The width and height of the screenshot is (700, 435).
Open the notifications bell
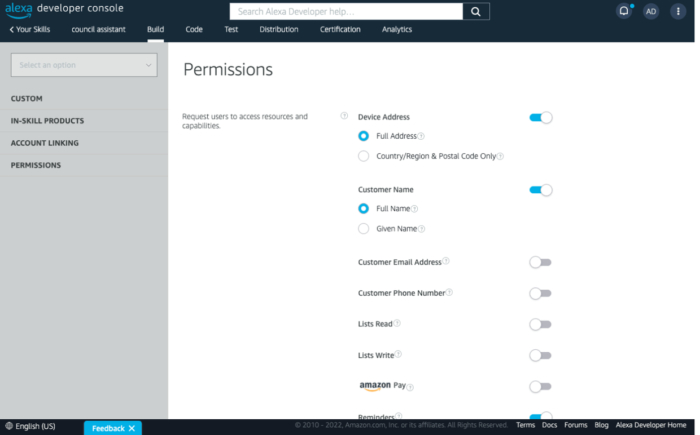[624, 11]
